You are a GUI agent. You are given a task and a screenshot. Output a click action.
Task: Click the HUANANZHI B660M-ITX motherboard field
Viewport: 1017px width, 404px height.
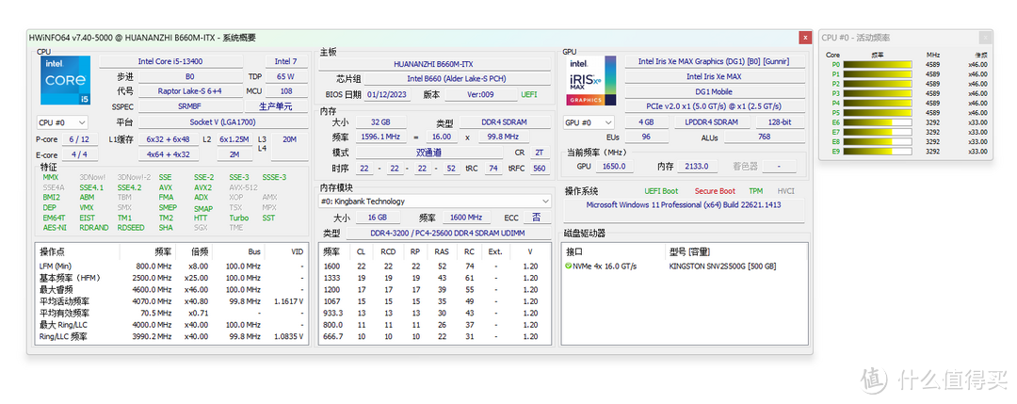click(x=433, y=64)
